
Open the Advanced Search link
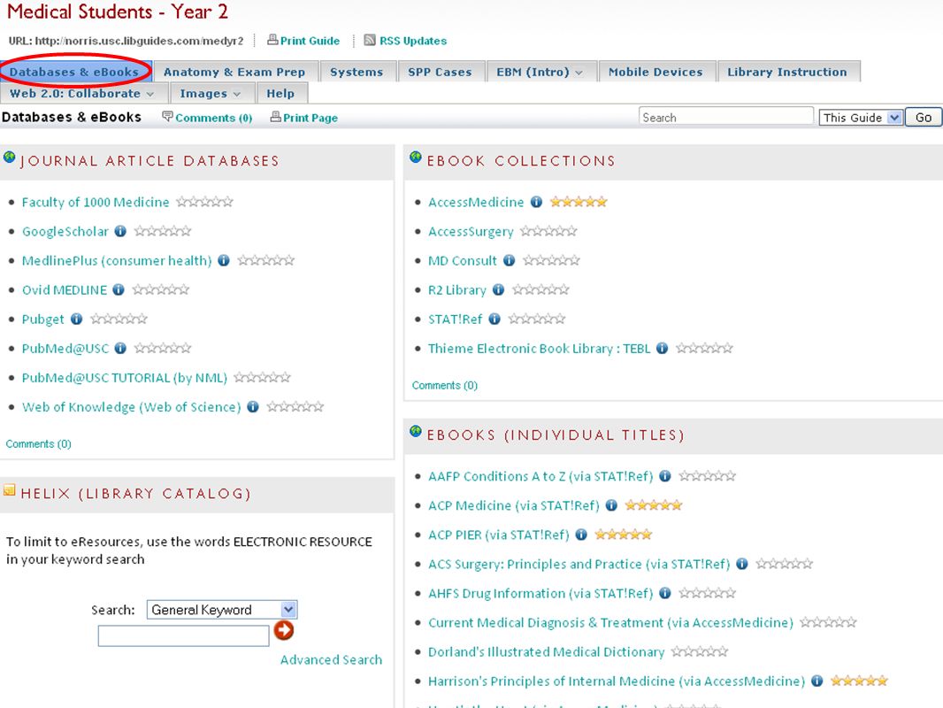(331, 660)
